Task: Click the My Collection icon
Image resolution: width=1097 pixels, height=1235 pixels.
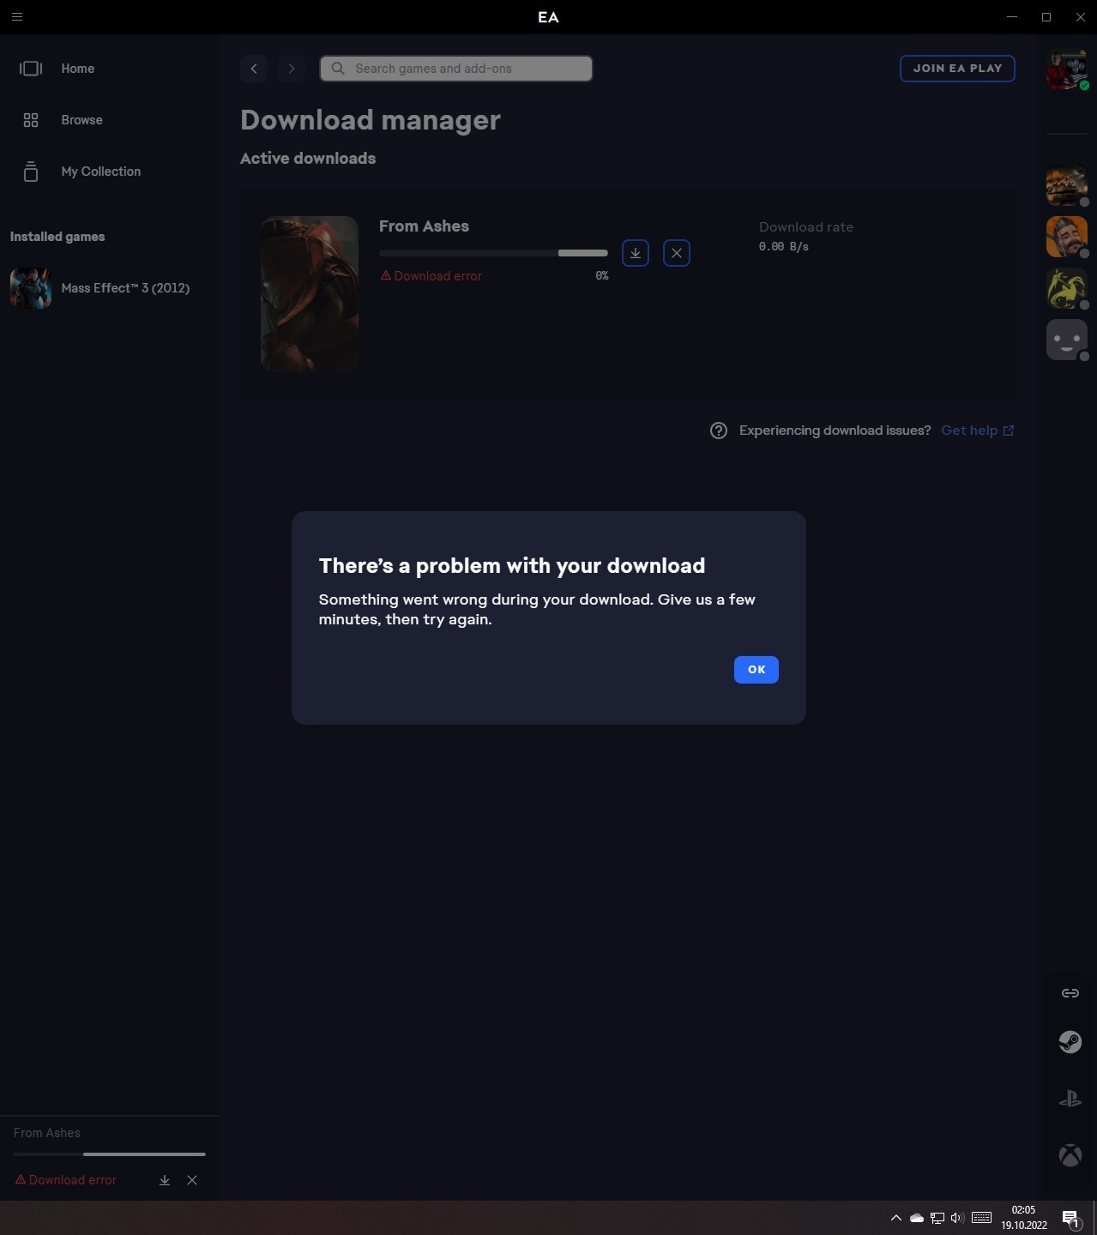Action: pos(31,172)
